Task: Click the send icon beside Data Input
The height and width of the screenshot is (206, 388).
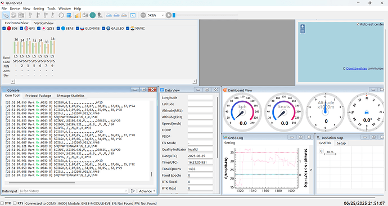Action: (133, 191)
